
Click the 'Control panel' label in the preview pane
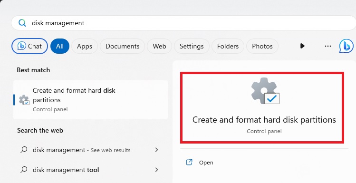(x=264, y=131)
